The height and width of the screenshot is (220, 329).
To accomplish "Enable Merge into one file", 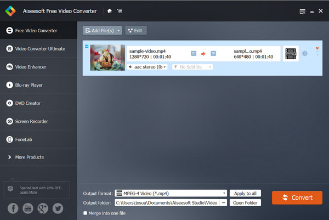I will 85,213.
